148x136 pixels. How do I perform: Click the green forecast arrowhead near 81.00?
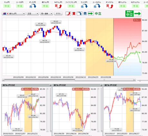coord(140,52)
